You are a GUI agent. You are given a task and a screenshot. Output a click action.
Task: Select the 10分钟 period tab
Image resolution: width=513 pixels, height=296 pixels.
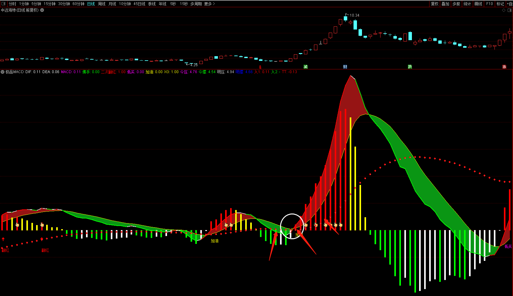pyautogui.click(x=125, y=4)
